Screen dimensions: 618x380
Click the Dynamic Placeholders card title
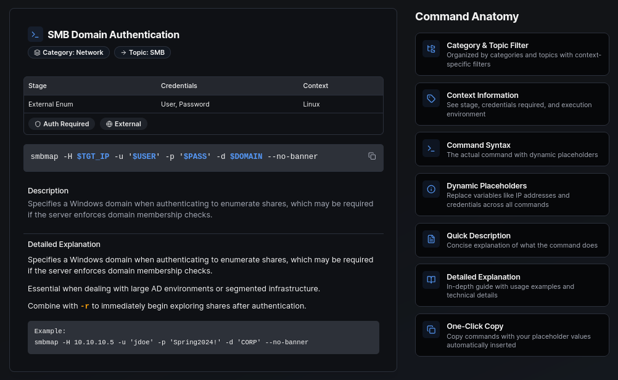coord(487,185)
